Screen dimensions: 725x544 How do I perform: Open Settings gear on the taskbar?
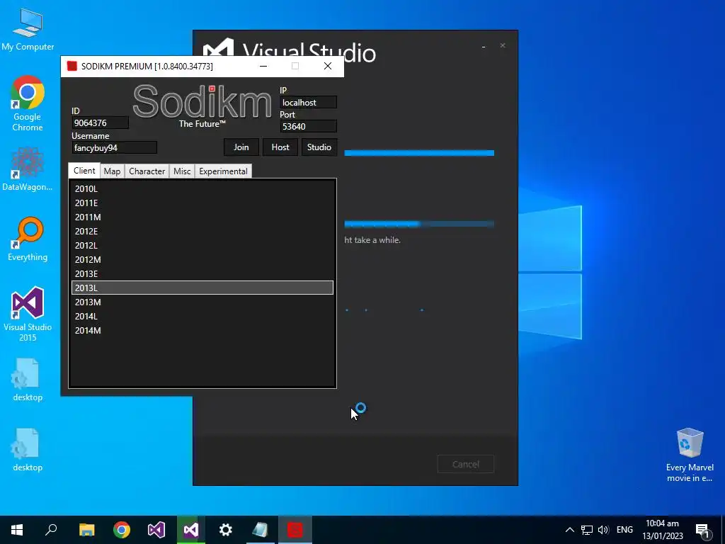pyautogui.click(x=226, y=530)
